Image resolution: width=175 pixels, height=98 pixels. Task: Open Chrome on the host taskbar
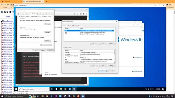pyautogui.click(x=47, y=96)
